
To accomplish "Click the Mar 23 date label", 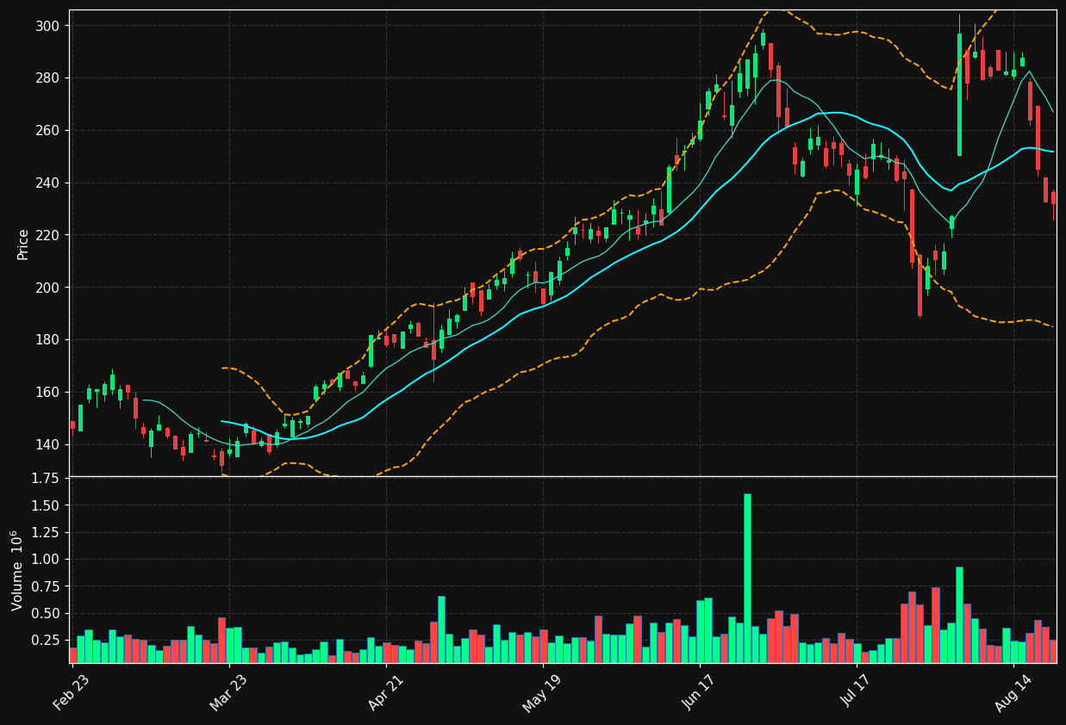I will point(228,692).
